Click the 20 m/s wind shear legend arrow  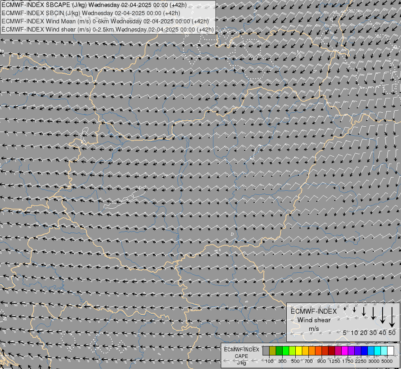tap(364, 311)
